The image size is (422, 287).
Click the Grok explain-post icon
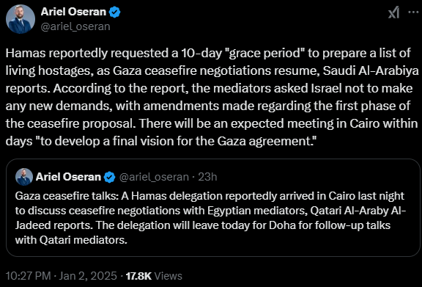tap(393, 12)
